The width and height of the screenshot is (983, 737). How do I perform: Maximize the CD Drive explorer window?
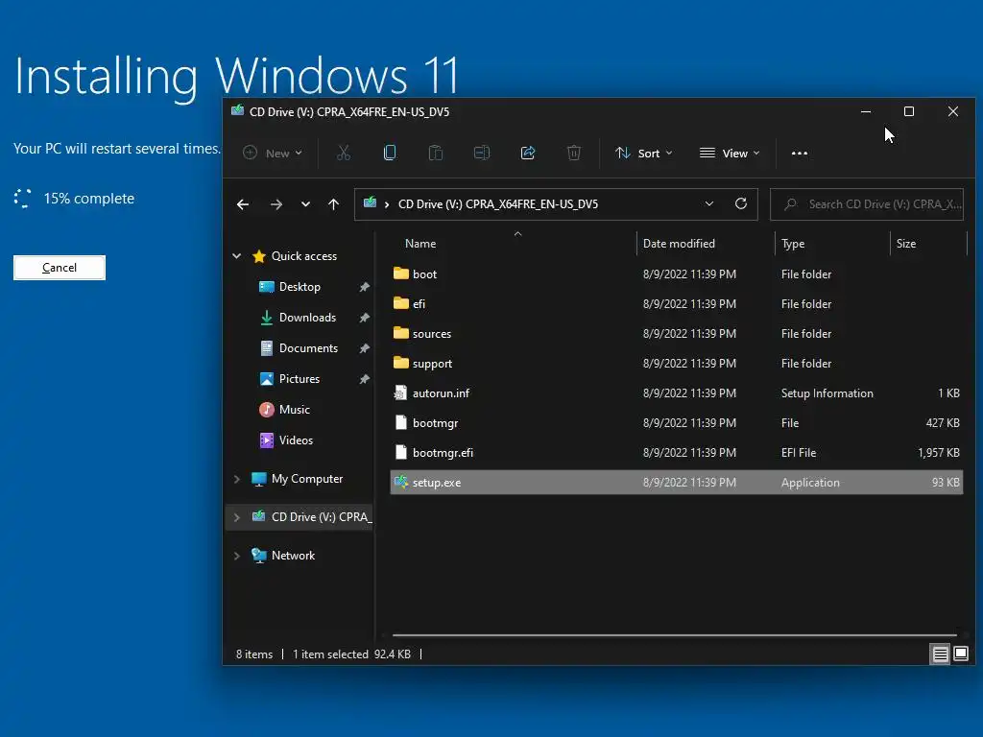[x=909, y=111]
